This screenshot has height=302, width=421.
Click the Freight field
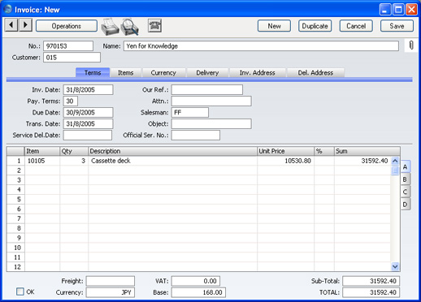(111, 281)
